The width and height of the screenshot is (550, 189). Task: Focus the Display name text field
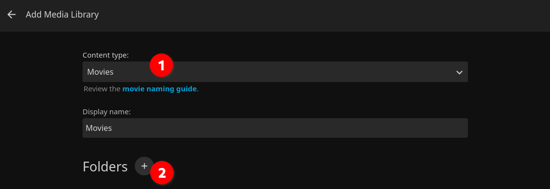tap(275, 128)
